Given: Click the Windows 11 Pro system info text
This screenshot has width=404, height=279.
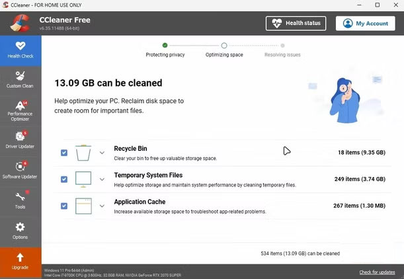Looking at the screenshot, I should pyautogui.click(x=69, y=270).
